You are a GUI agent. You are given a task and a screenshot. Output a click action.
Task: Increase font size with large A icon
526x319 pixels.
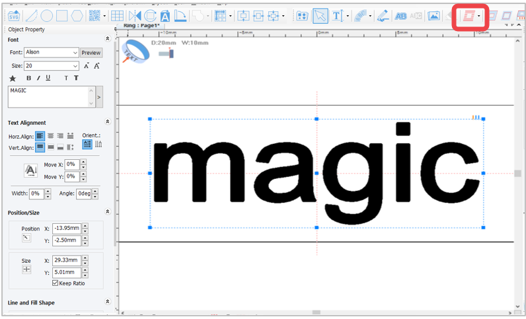pos(96,66)
